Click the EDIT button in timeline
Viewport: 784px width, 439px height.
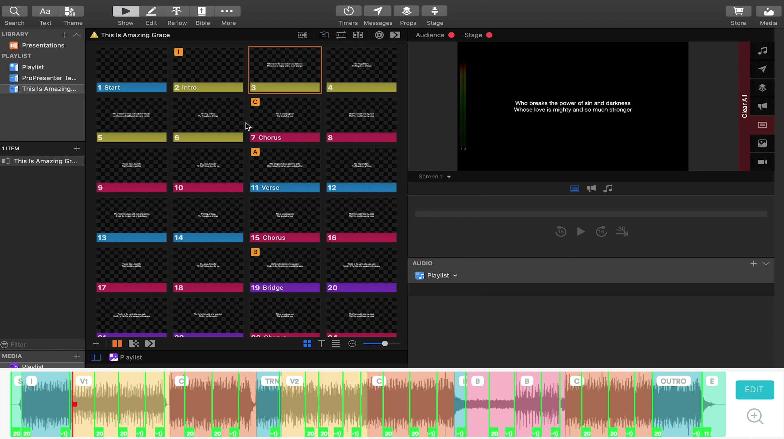[754, 389]
